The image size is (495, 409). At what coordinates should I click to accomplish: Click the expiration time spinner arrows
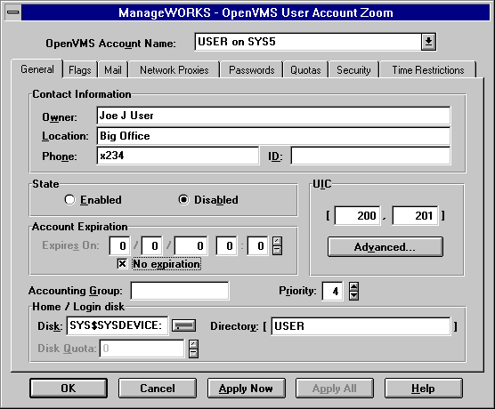[x=277, y=245]
